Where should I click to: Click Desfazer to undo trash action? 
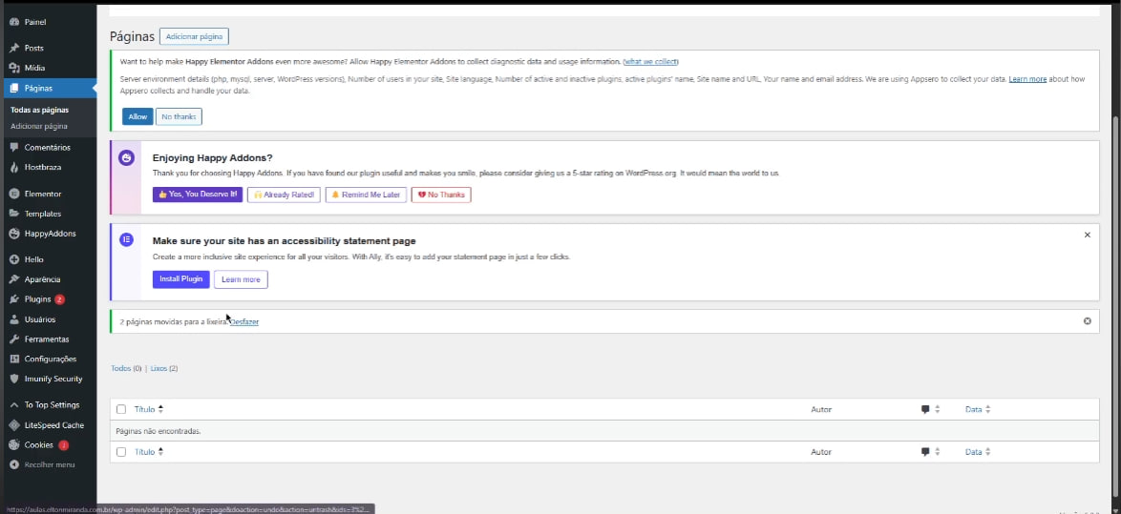(x=244, y=321)
